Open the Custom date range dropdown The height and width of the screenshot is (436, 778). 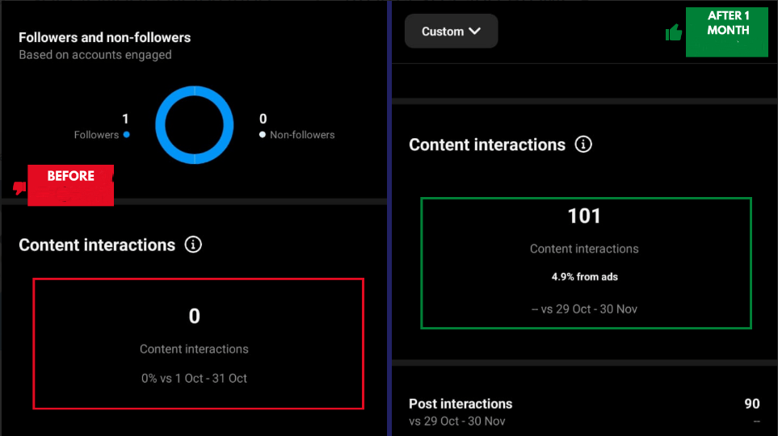(x=451, y=31)
